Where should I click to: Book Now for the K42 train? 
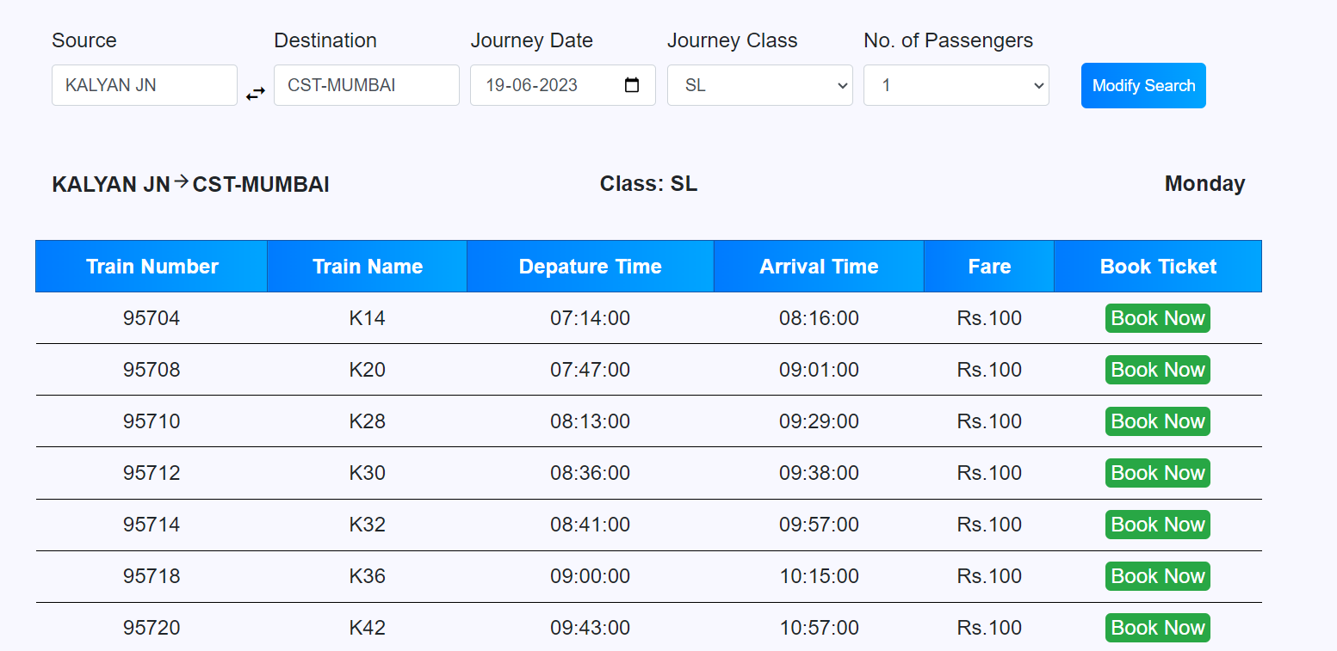[1157, 627]
